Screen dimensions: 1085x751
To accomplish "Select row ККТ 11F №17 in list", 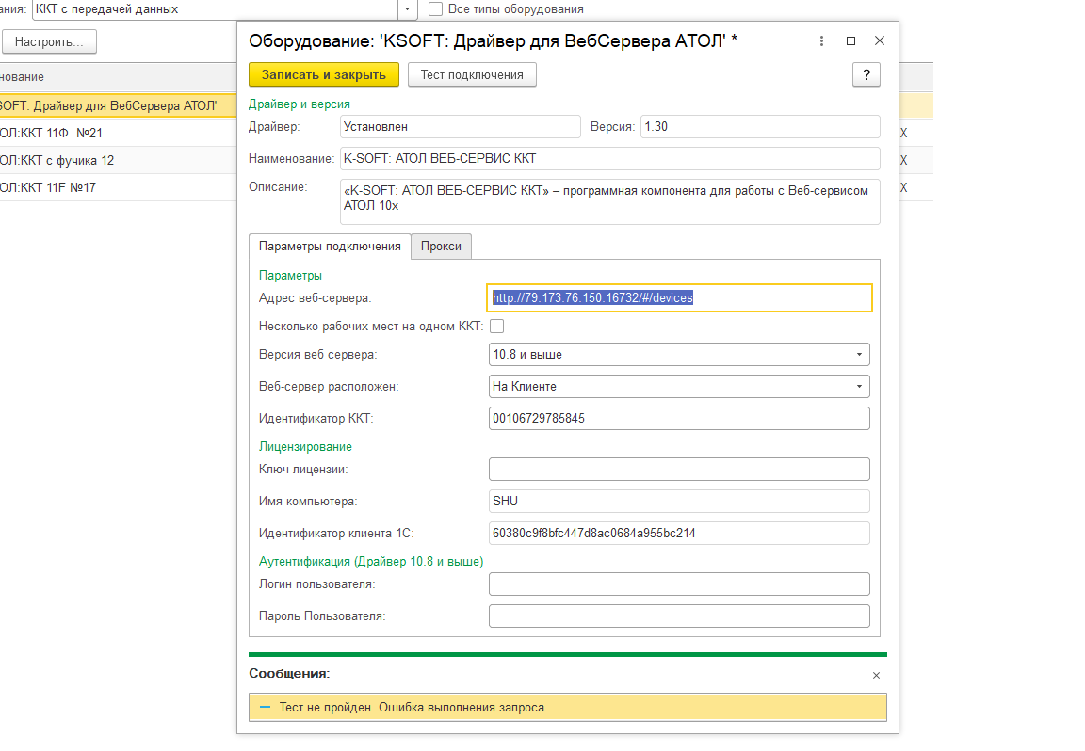I will point(118,187).
